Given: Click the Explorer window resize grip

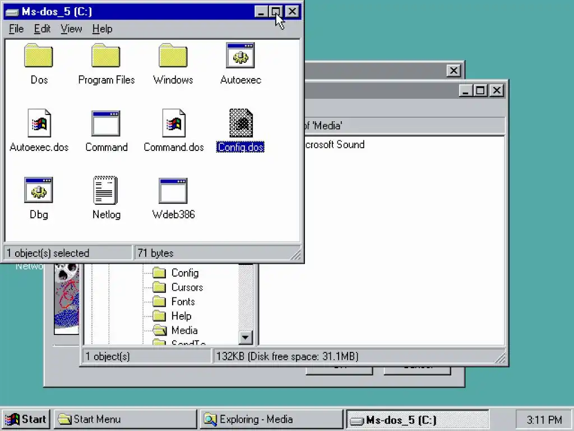Looking at the screenshot, I should [x=500, y=357].
